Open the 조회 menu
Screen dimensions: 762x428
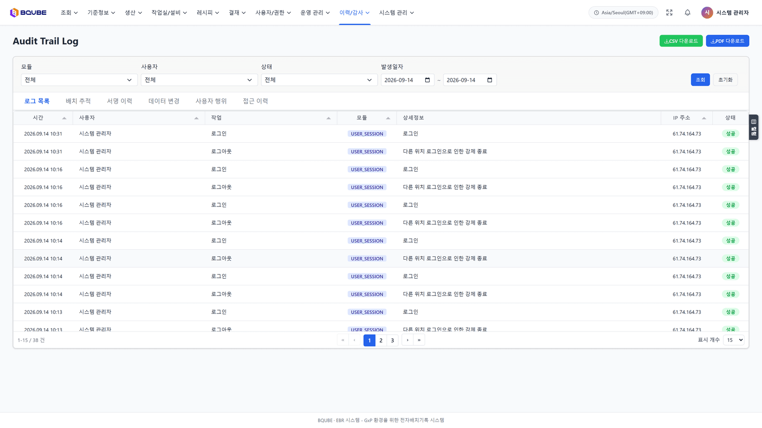pyautogui.click(x=69, y=13)
